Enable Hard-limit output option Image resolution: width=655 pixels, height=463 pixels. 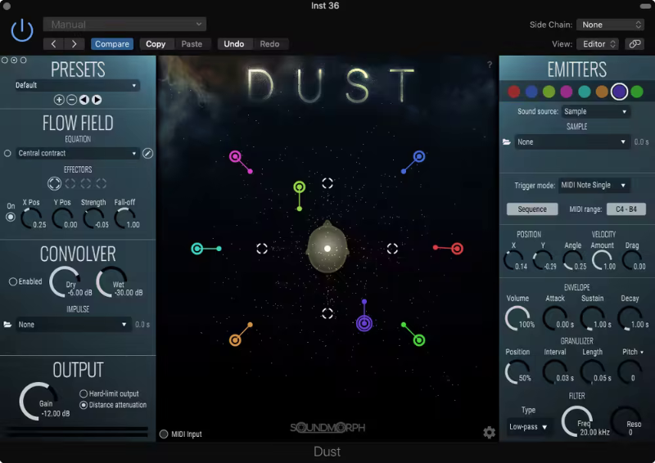(x=84, y=394)
